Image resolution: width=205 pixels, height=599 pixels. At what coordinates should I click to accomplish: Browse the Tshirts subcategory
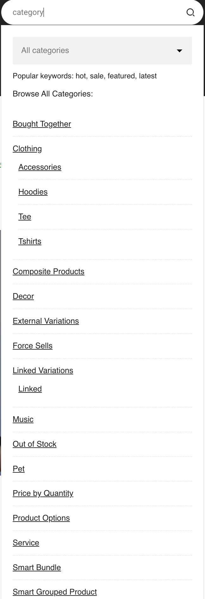tap(30, 241)
